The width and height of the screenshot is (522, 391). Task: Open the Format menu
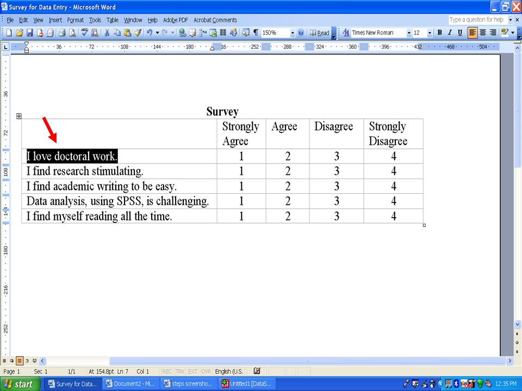[75, 20]
